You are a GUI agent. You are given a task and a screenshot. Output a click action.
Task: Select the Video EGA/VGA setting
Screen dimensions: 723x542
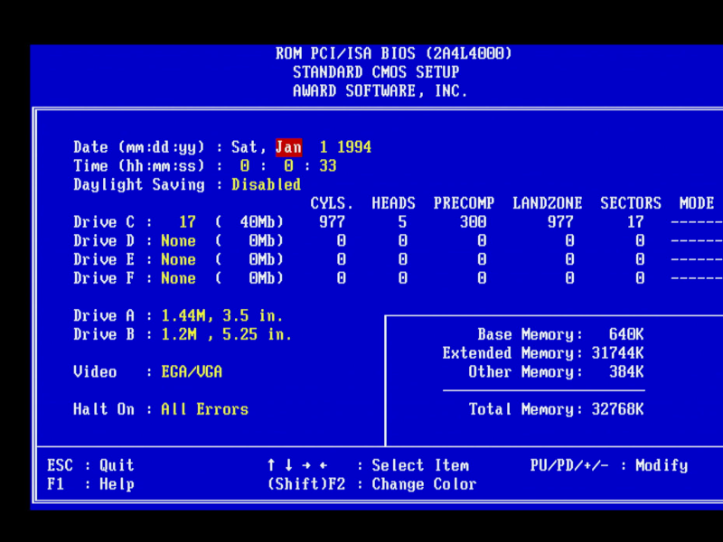click(192, 372)
